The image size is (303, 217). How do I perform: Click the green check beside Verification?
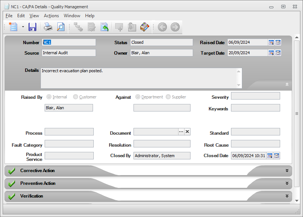pos(12,196)
